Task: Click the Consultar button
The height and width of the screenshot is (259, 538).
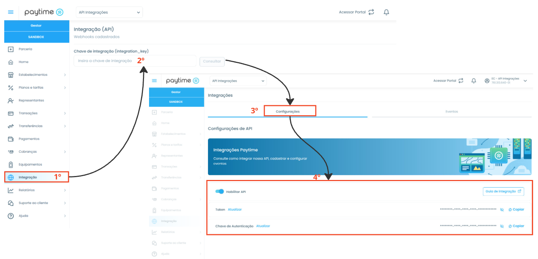Action: pos(212,61)
